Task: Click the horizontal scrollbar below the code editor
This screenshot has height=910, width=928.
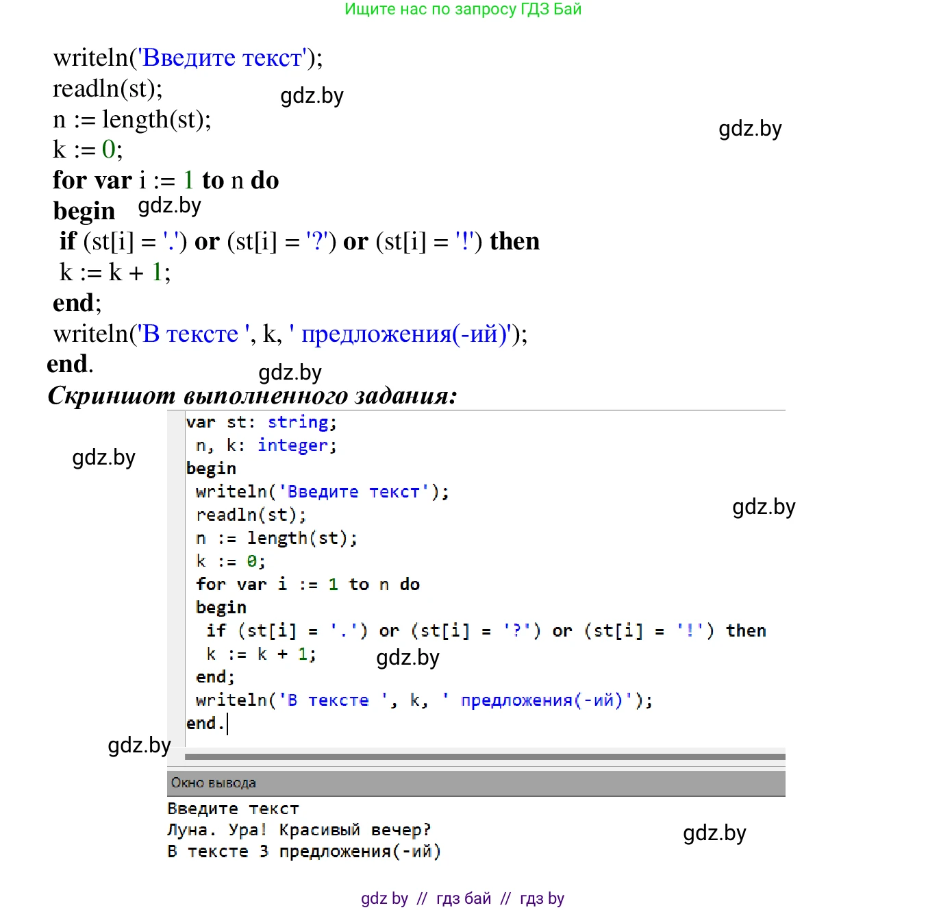Action: 484,757
